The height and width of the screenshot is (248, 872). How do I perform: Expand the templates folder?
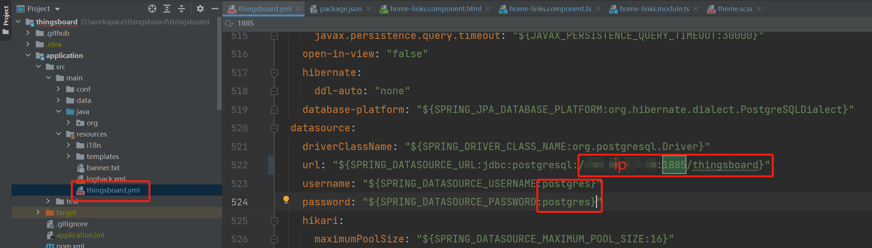(x=69, y=156)
